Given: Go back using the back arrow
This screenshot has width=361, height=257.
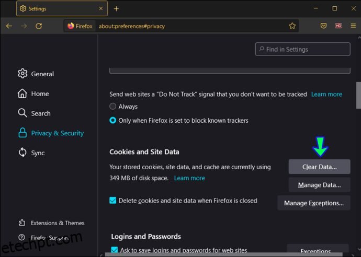Looking at the screenshot, I should (9, 26).
